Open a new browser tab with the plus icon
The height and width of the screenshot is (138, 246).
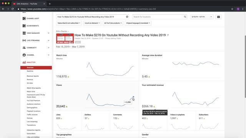(x=50, y=3)
